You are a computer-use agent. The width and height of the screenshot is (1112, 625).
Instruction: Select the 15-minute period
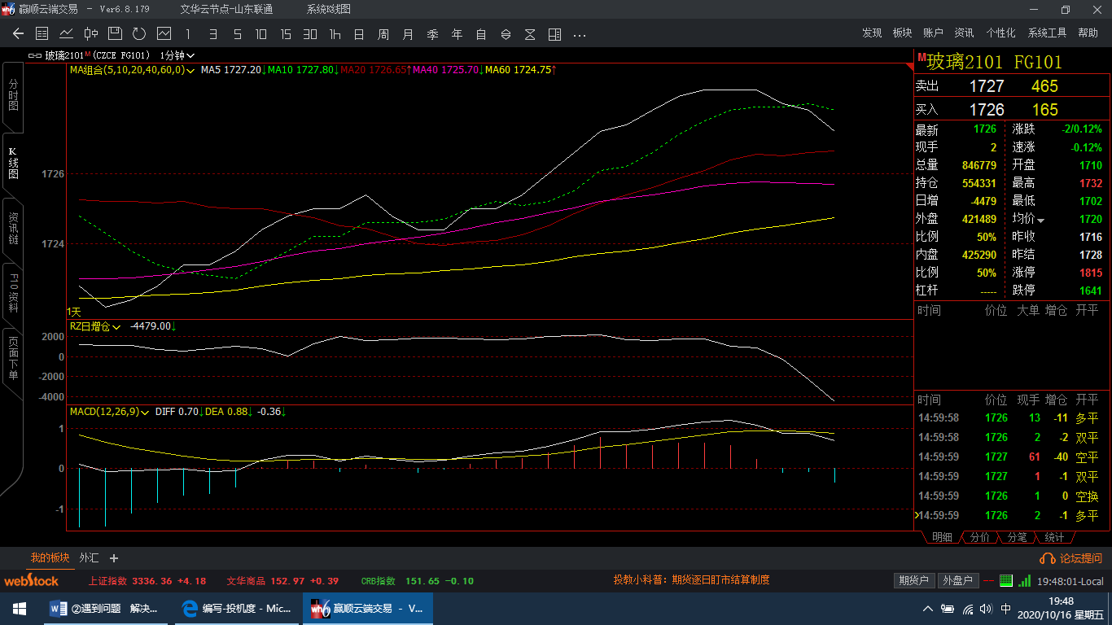286,34
